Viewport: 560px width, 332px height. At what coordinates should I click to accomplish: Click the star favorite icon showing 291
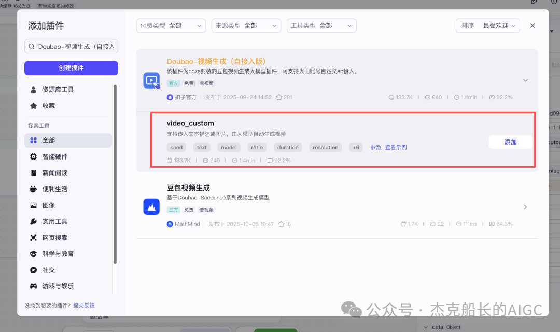279,97
